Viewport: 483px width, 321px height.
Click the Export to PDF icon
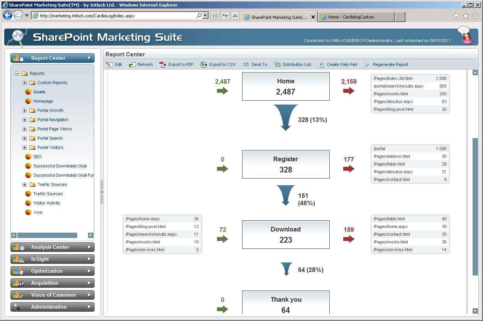pyautogui.click(x=163, y=64)
